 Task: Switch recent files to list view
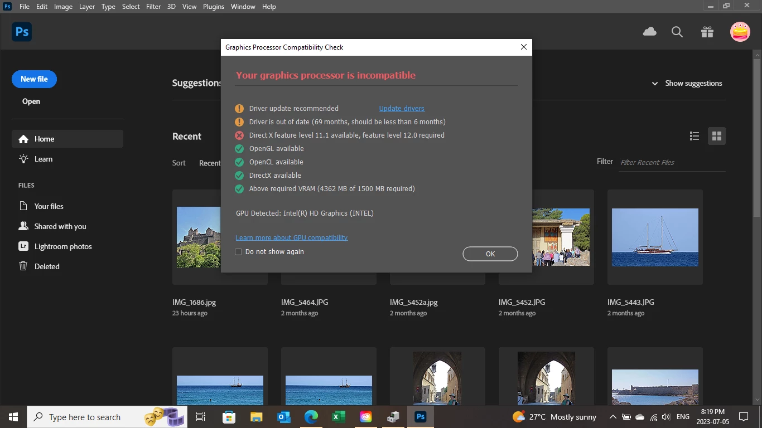coord(695,136)
